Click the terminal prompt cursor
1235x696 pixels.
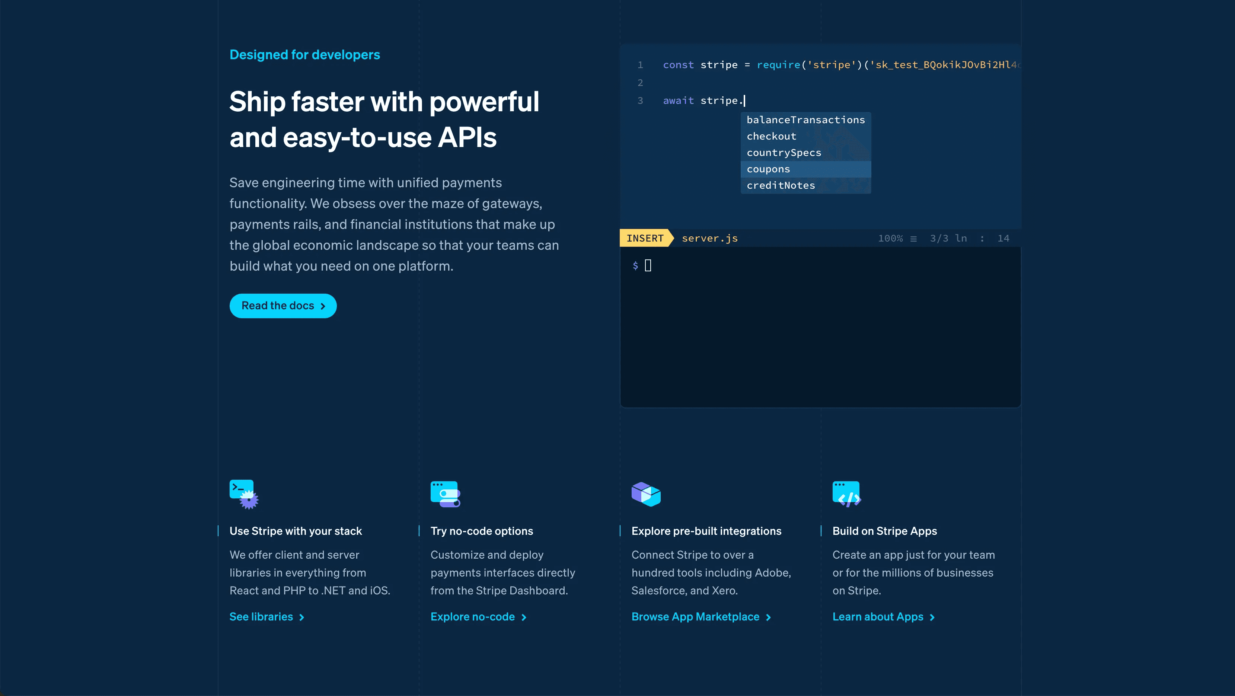pyautogui.click(x=648, y=265)
